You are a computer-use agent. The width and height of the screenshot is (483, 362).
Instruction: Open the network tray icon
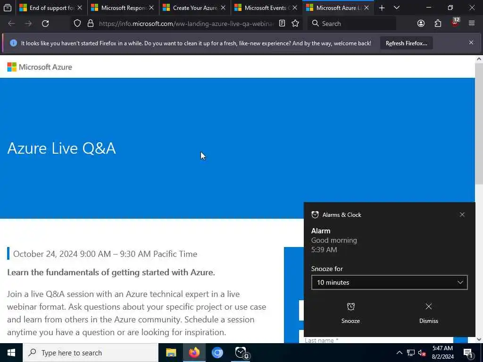tap(411, 353)
